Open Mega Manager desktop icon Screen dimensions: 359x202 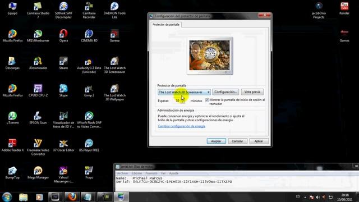point(38,173)
